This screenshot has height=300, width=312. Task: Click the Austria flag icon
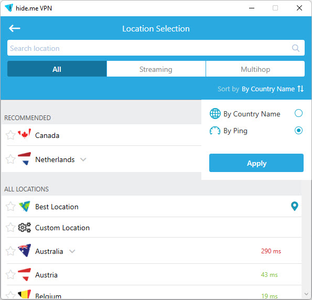[x=25, y=274]
